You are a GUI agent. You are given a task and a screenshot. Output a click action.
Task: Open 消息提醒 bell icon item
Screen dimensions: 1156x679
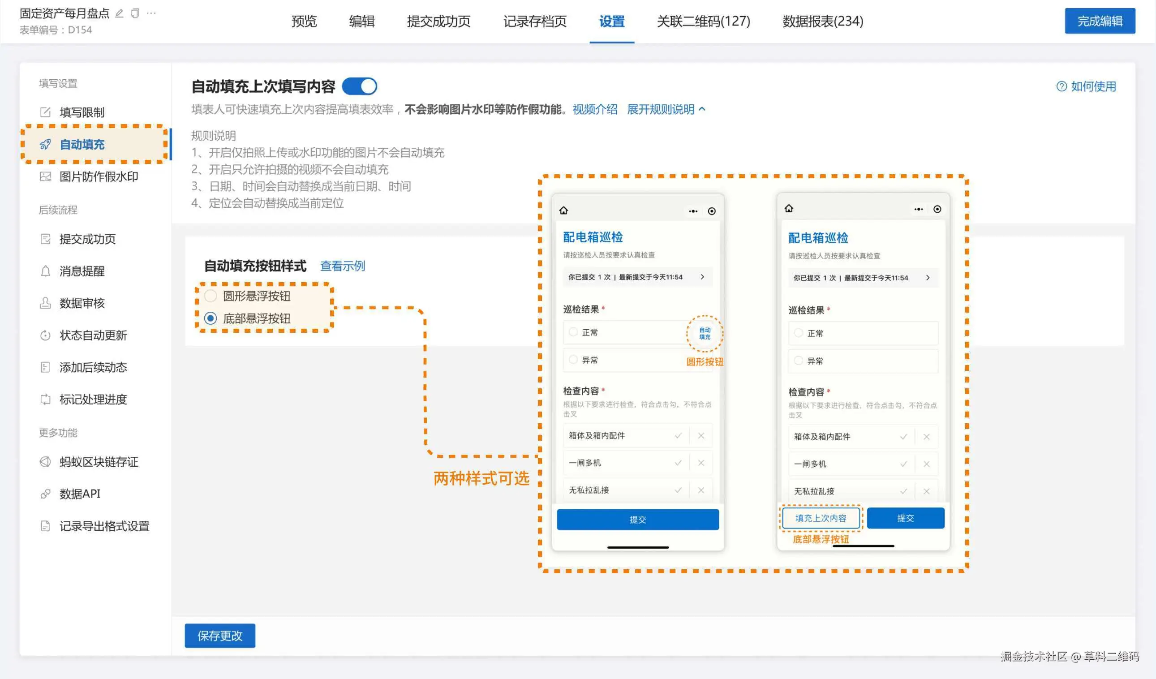pyautogui.click(x=45, y=271)
